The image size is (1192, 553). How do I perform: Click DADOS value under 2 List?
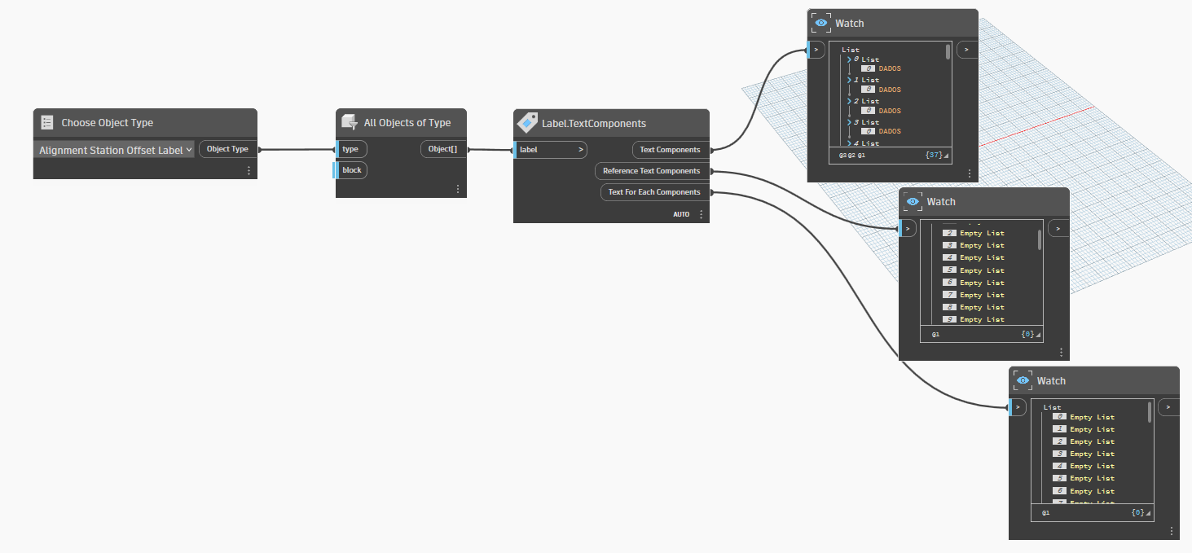890,111
